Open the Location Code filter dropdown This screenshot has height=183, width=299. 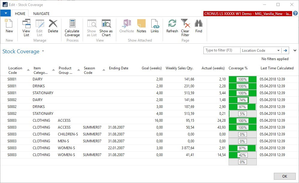pos(278,51)
